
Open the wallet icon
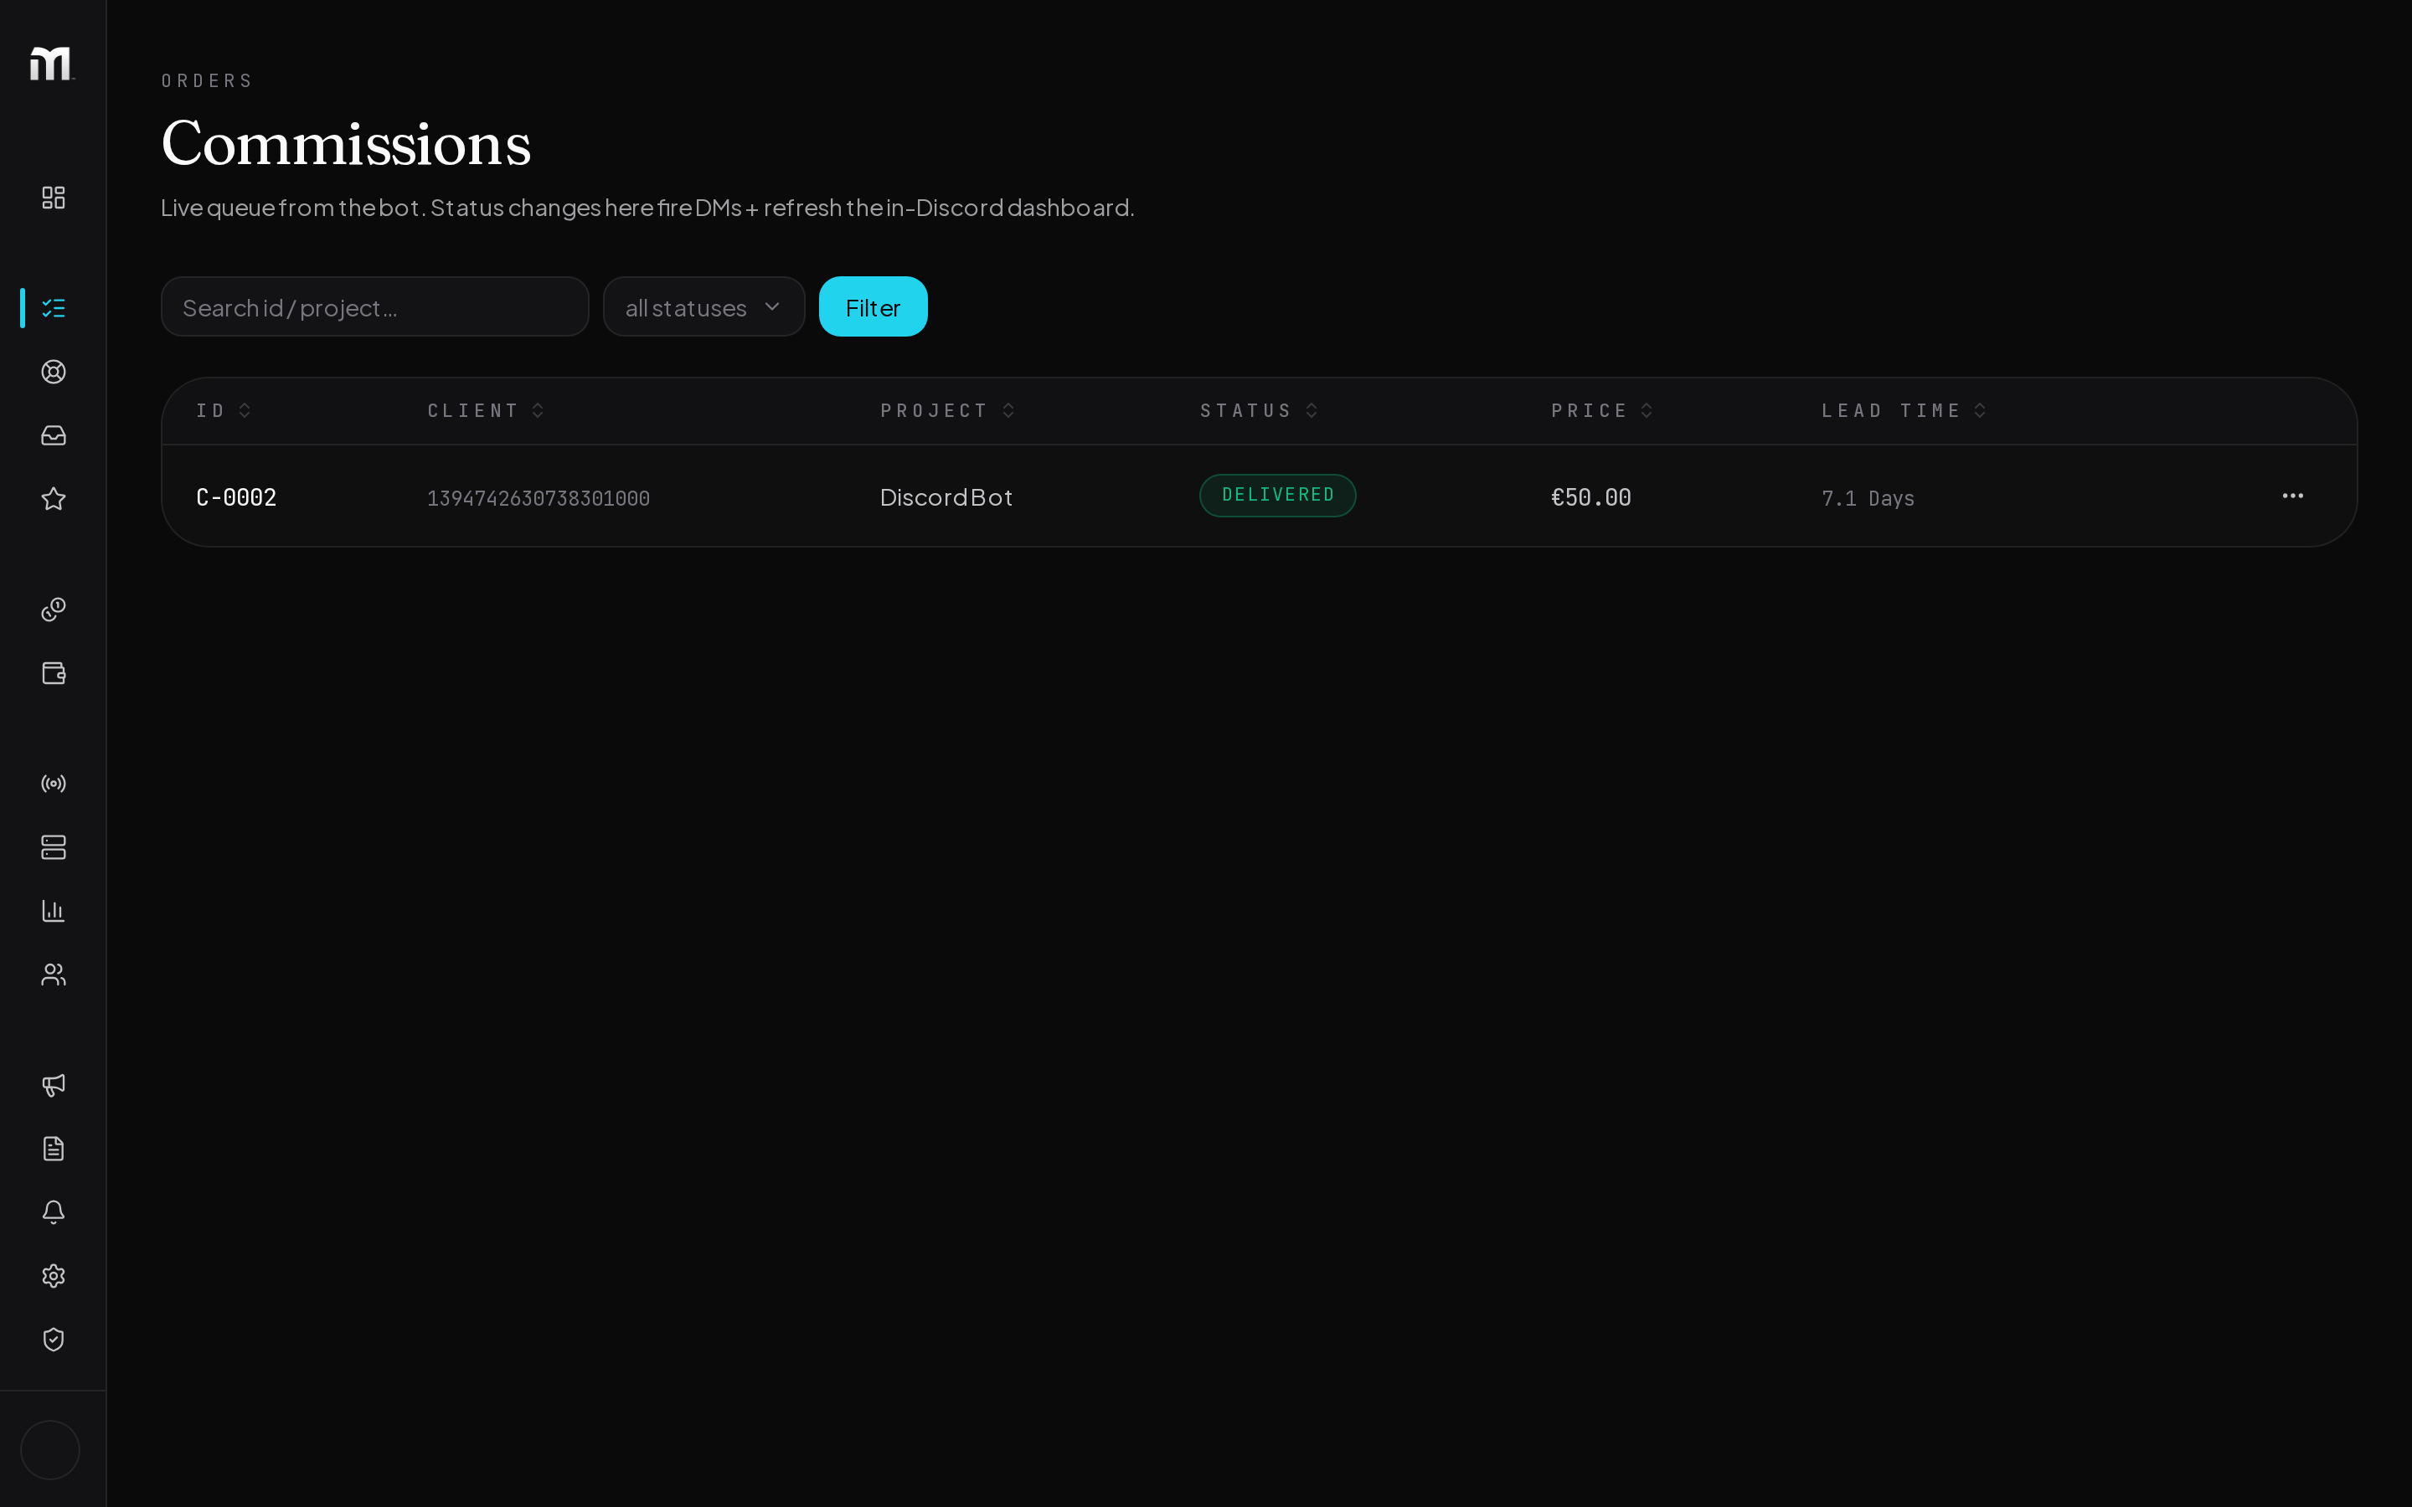54,673
